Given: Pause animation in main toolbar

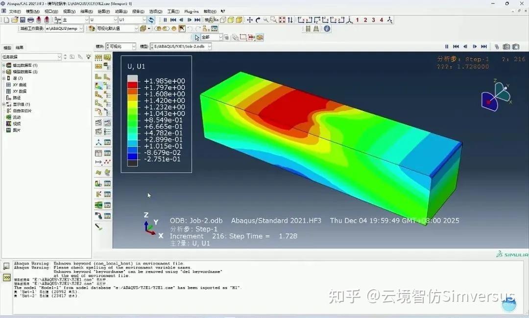Looking at the screenshot, I should (165, 20).
